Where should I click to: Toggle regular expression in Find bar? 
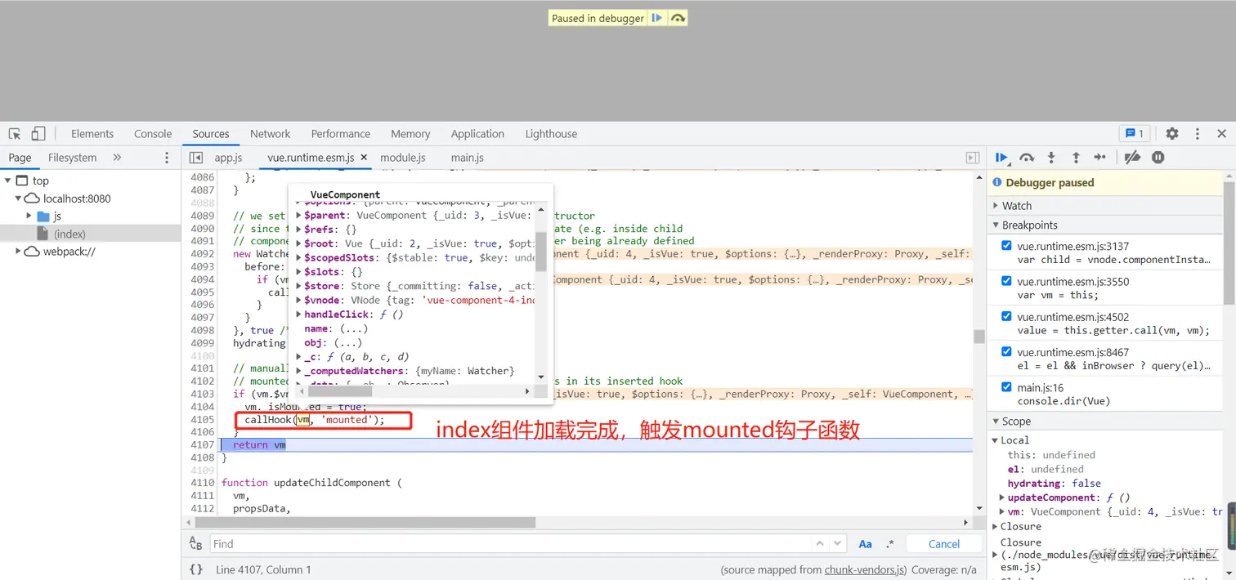click(x=890, y=544)
